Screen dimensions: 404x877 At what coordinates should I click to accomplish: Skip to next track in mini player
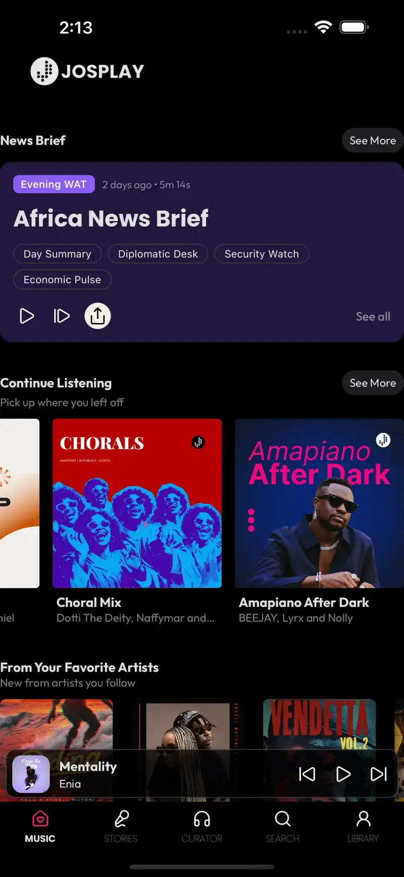pos(379,774)
